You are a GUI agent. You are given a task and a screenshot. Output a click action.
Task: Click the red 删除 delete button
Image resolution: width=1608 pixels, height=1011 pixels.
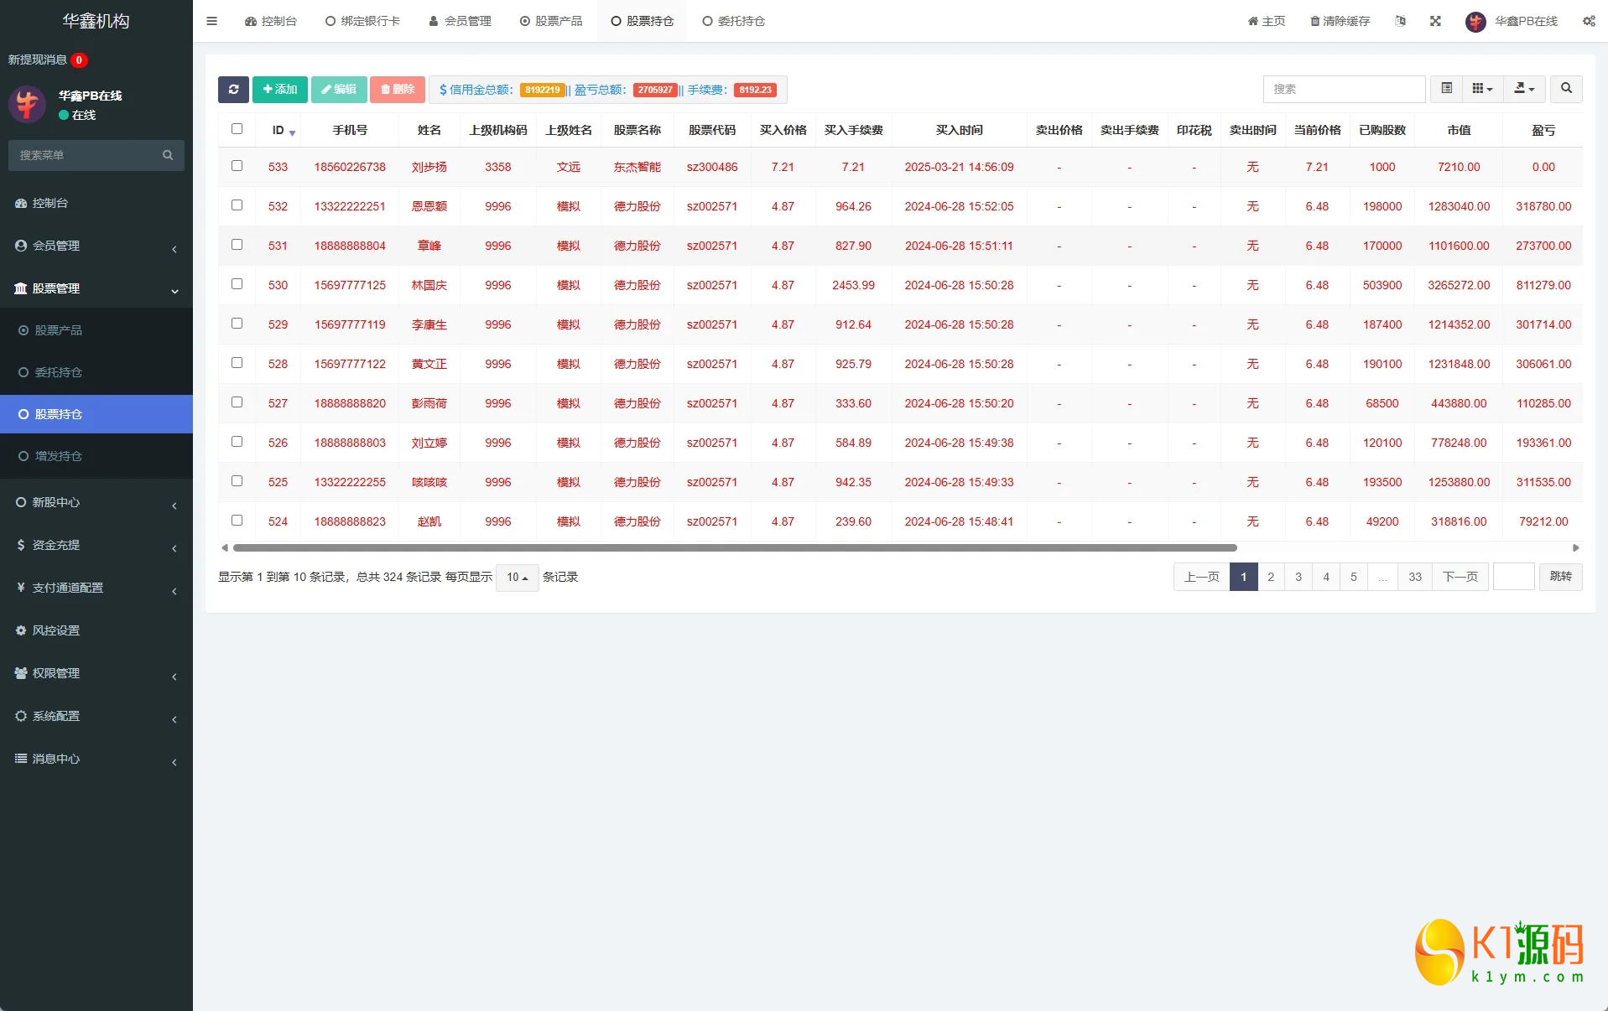pyautogui.click(x=398, y=90)
